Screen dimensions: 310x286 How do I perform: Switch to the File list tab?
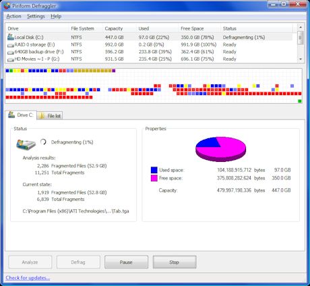pyautogui.click(x=50, y=116)
